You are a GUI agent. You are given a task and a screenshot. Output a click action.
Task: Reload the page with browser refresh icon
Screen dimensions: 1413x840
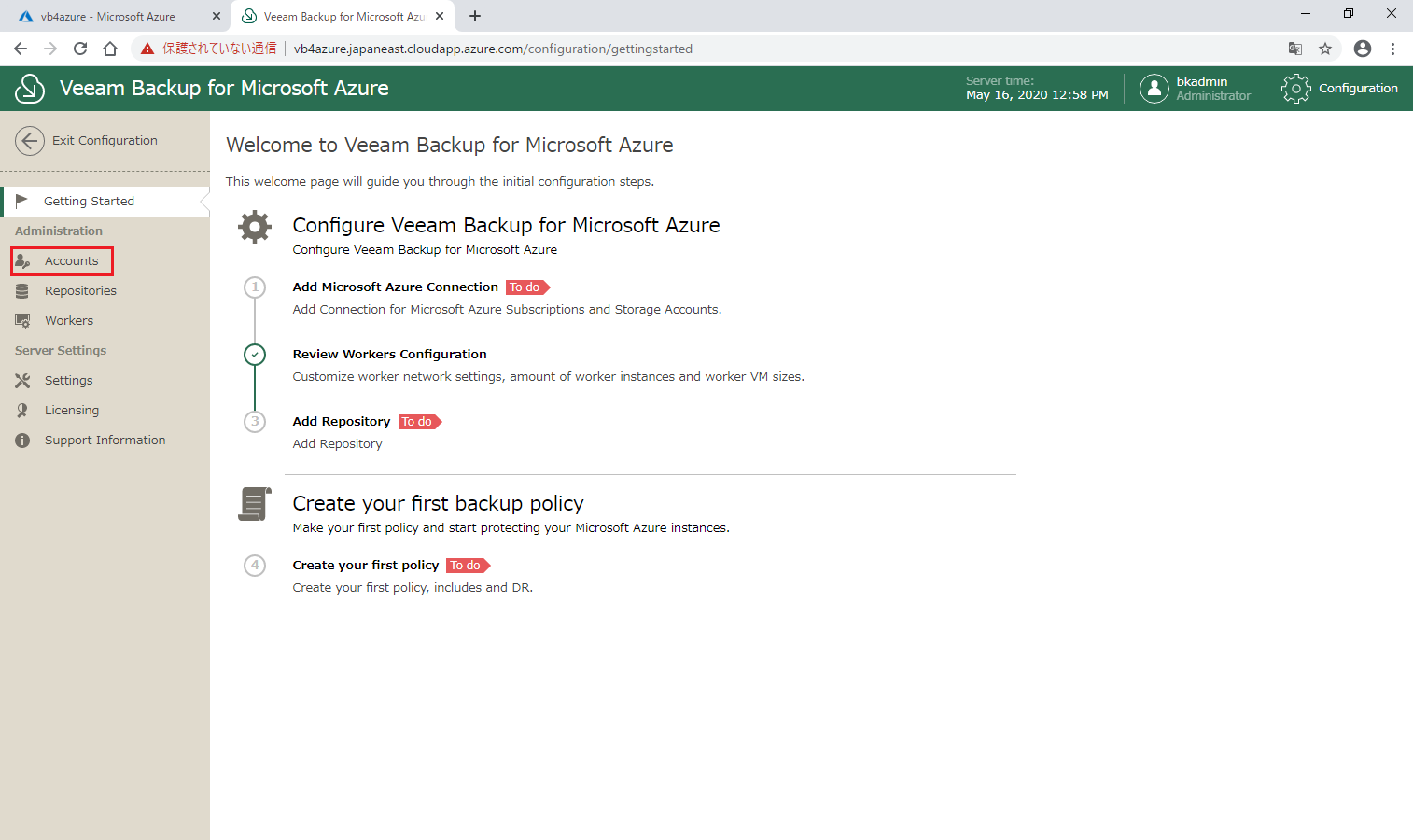tap(80, 49)
